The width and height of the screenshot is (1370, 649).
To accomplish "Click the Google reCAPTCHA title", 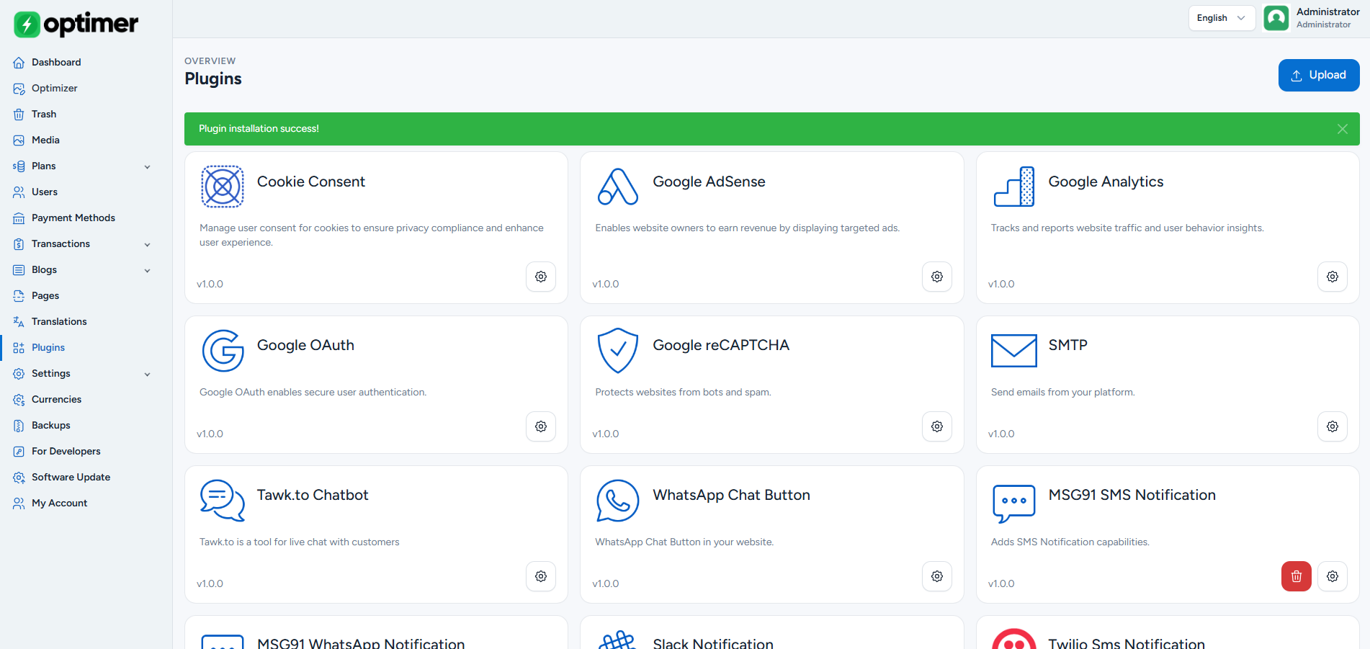I will pyautogui.click(x=721, y=345).
